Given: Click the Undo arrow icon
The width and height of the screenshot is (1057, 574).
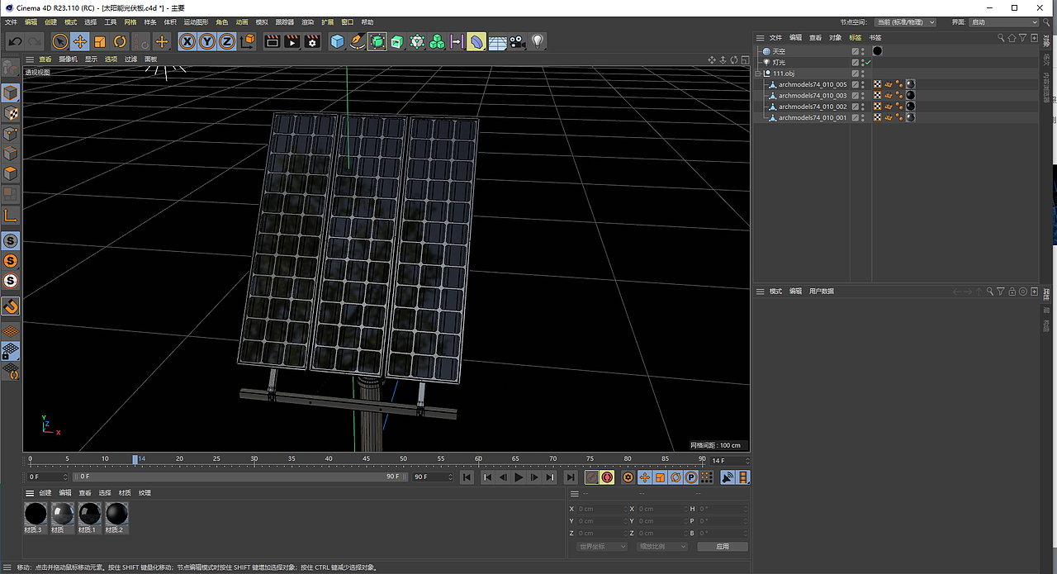Looking at the screenshot, I should coord(15,41).
